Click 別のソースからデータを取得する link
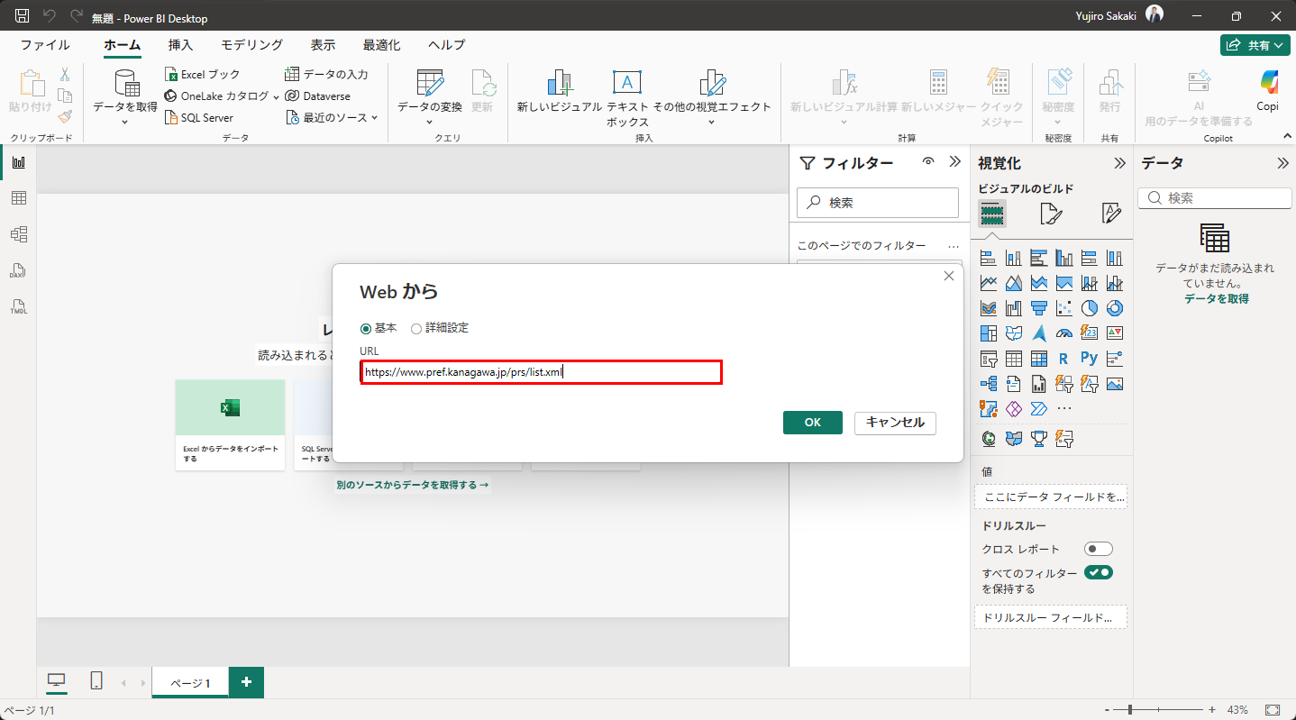 413,485
